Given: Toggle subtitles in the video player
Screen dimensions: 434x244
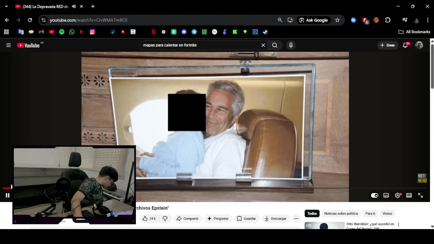Looking at the screenshot, I should tap(386, 195).
